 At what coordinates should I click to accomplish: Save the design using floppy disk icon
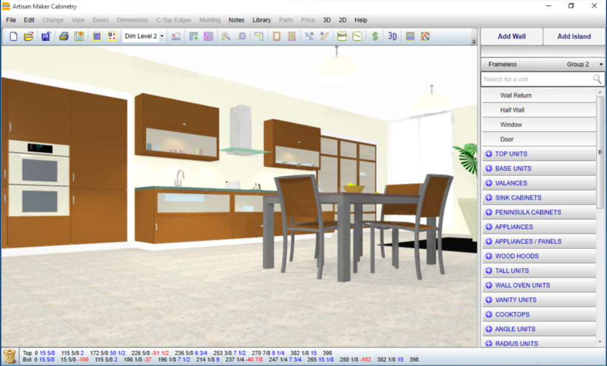pos(46,36)
